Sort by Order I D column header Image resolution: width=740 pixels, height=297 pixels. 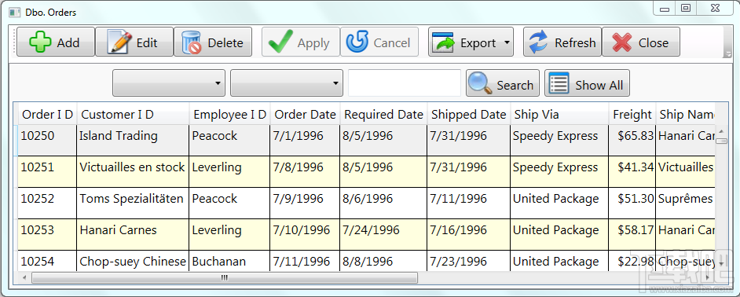tap(48, 114)
